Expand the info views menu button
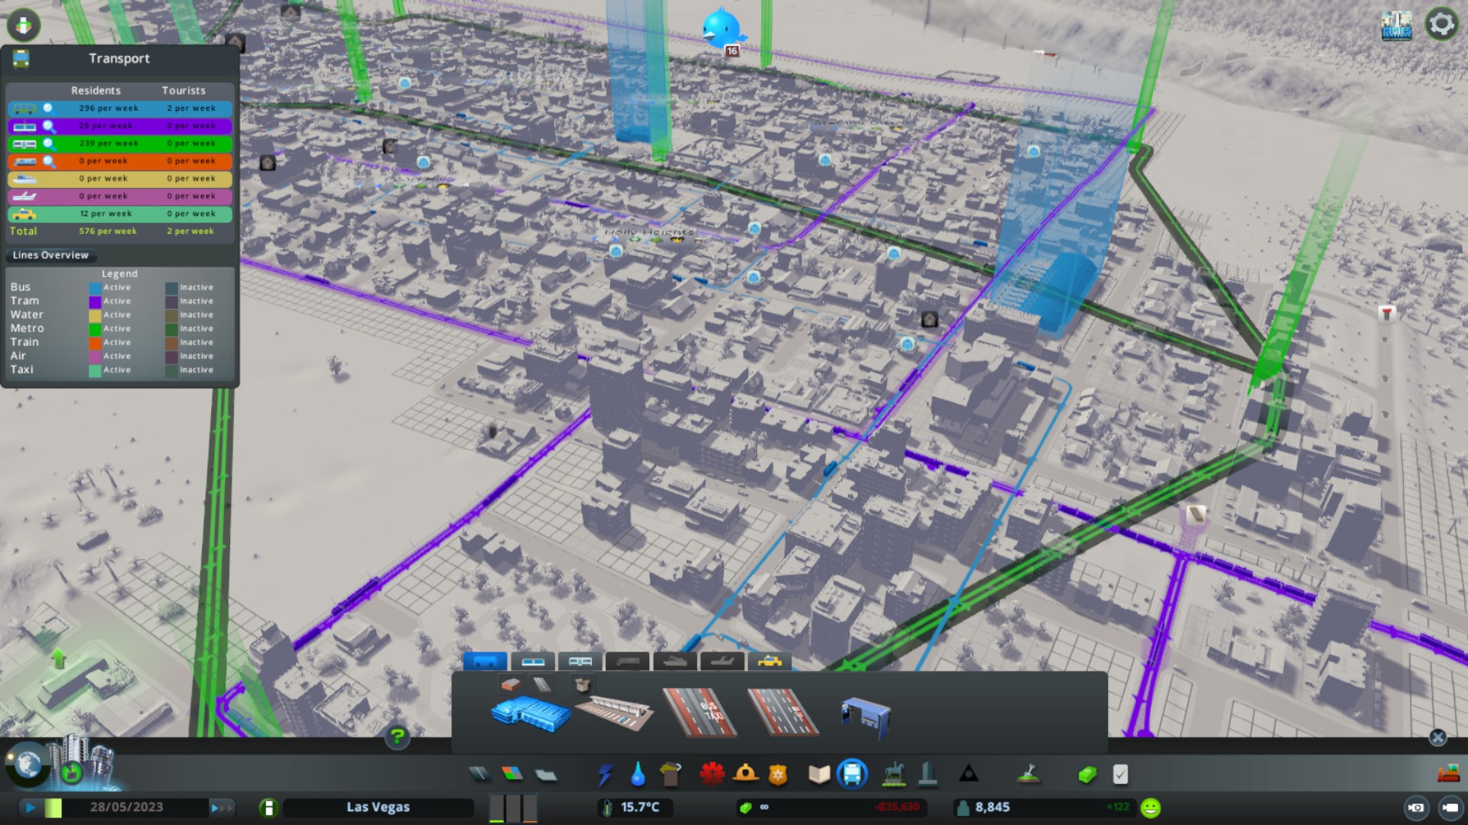1468x825 pixels. 24,24
